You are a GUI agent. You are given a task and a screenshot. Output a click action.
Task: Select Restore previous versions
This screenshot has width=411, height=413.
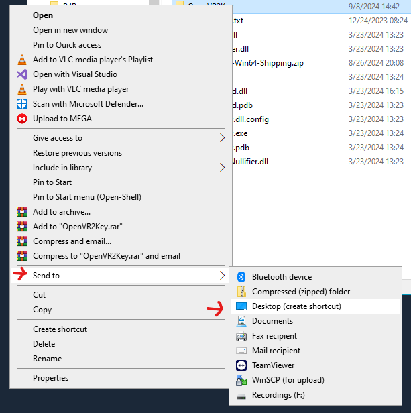pyautogui.click(x=77, y=153)
